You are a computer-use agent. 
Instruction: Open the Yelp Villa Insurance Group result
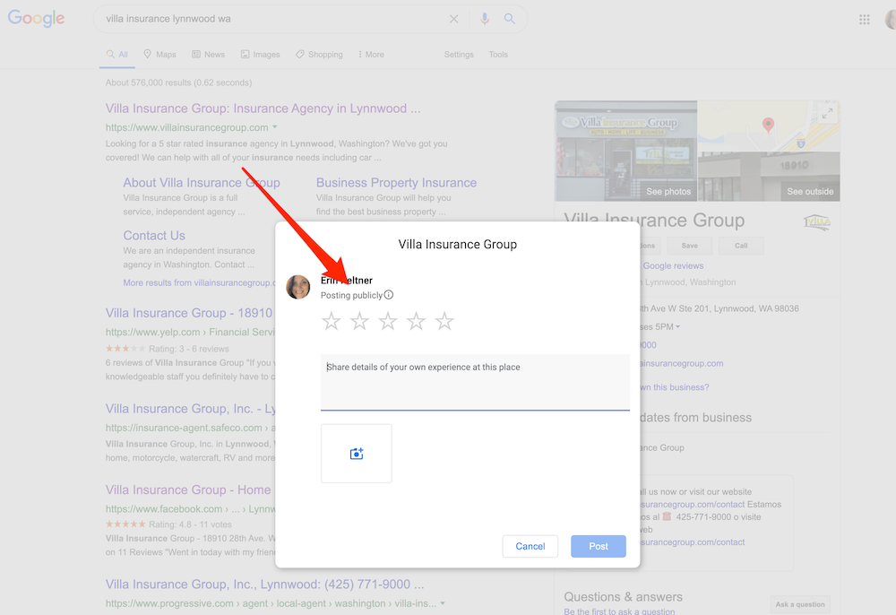190,313
